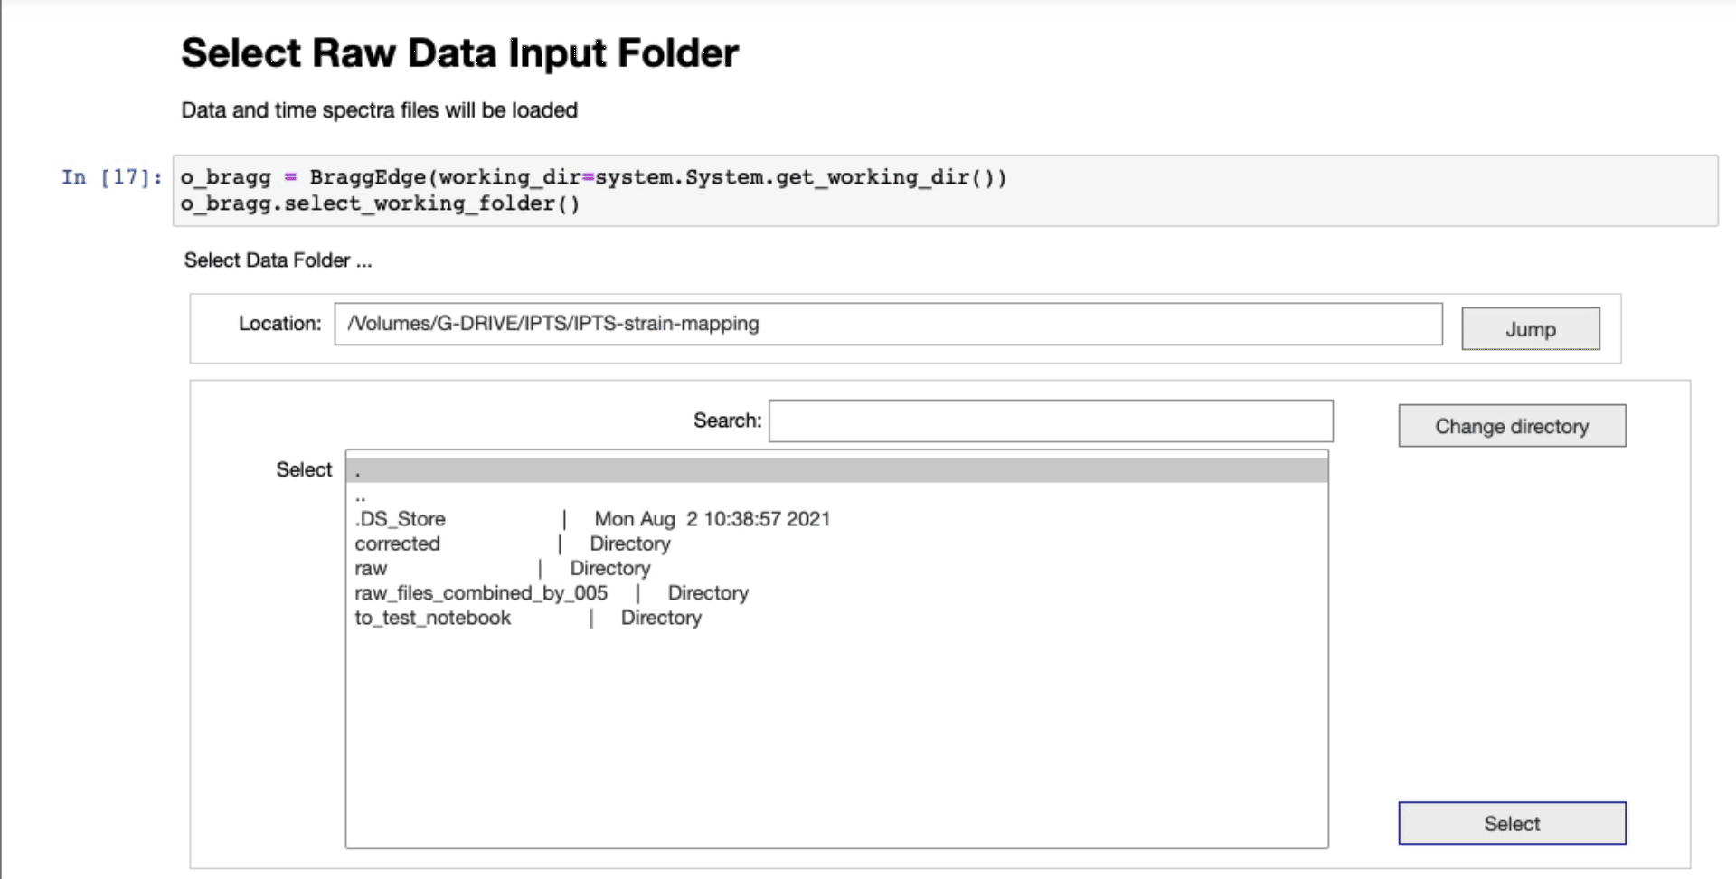Viewport: 1736px width, 879px height.
Task: Confirm folder with the bottom Select button
Action: [1511, 823]
